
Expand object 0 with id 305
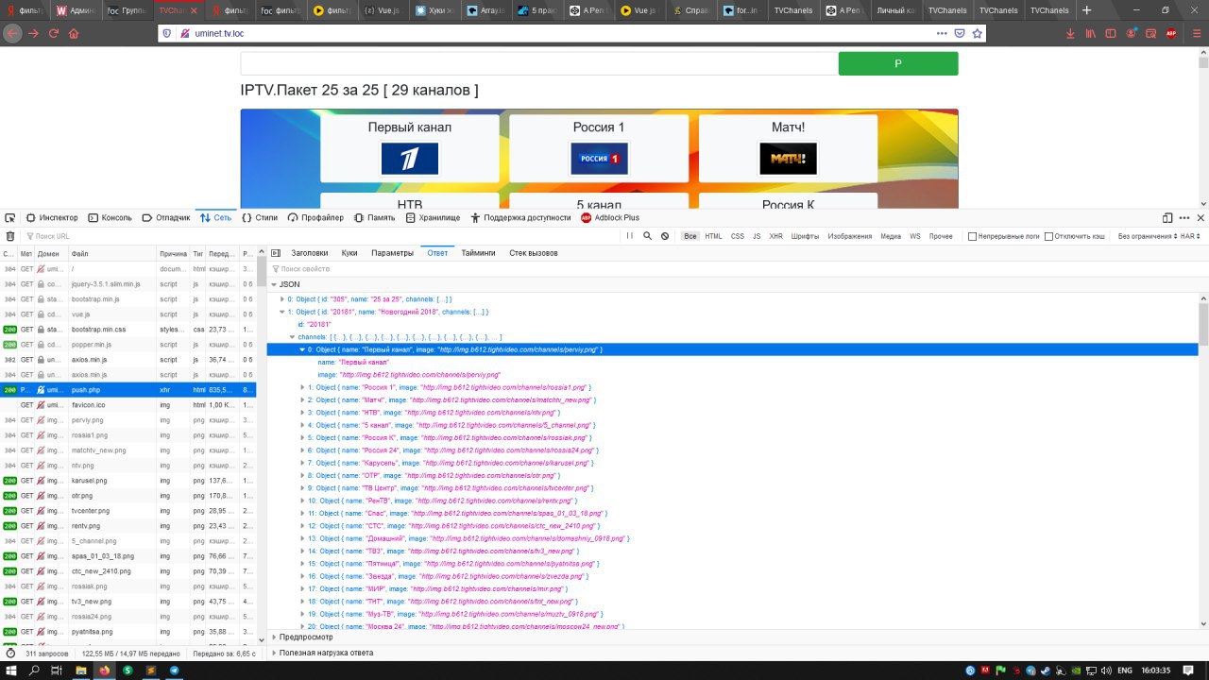[282, 298]
